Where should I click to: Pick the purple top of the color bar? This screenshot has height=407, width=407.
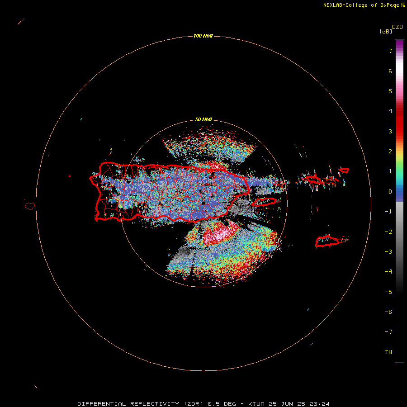pyautogui.click(x=399, y=43)
